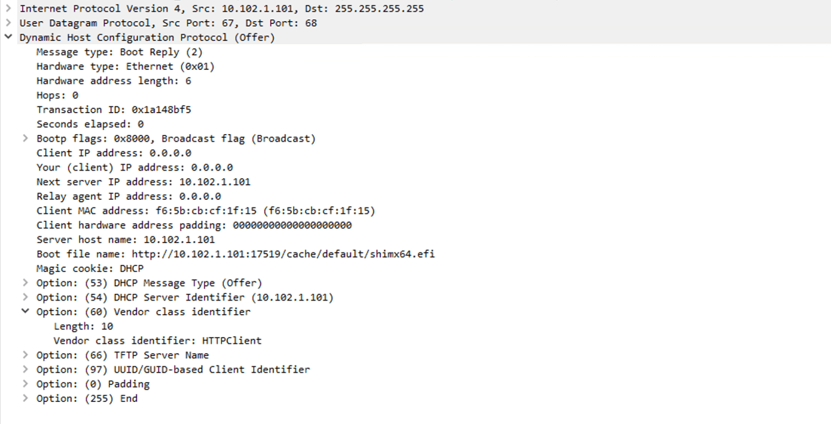The height and width of the screenshot is (424, 831).
Task: Select the Hardware type Ethernet row
Action: tap(125, 66)
